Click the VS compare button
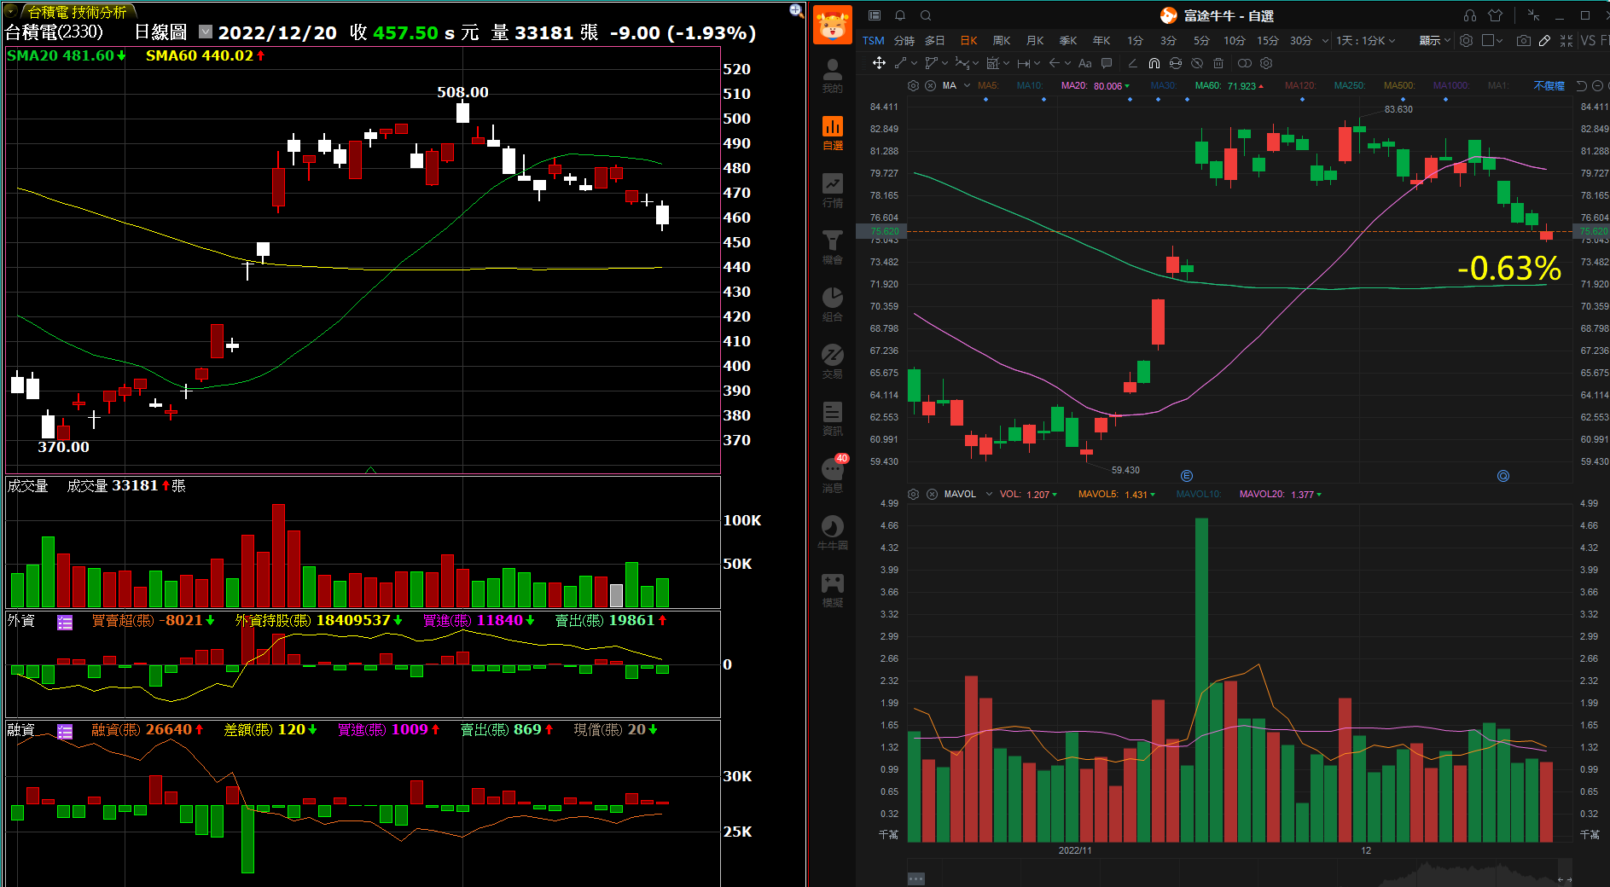Image resolution: width=1610 pixels, height=887 pixels. click(1588, 40)
